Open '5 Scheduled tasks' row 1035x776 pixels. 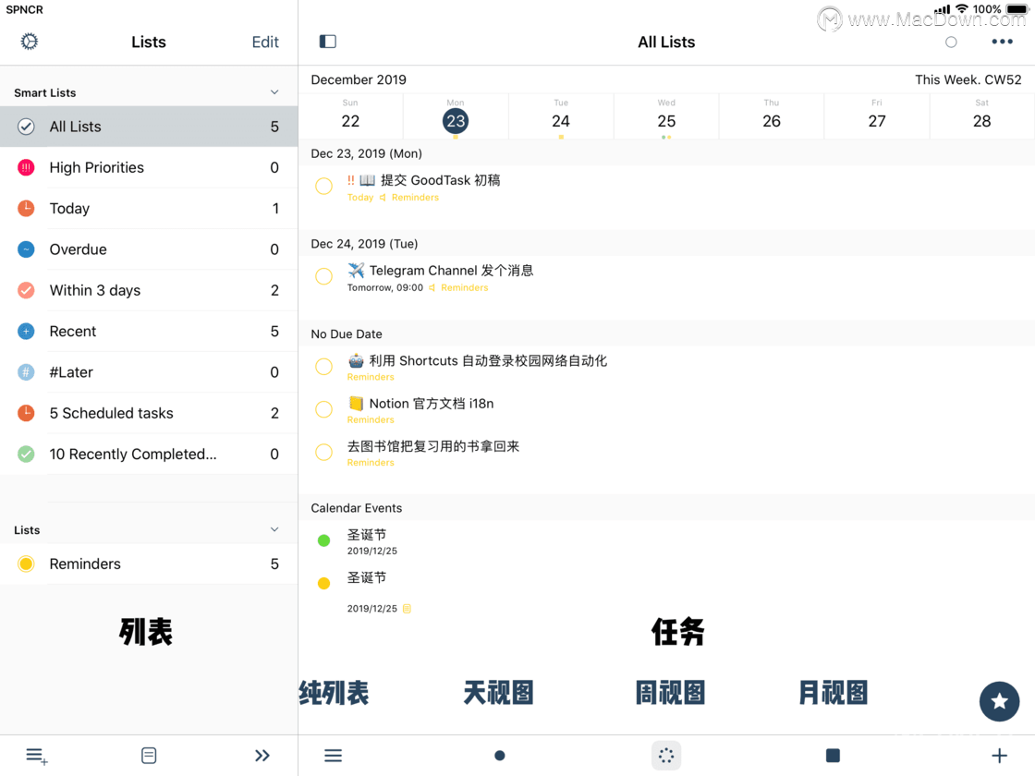pos(149,413)
